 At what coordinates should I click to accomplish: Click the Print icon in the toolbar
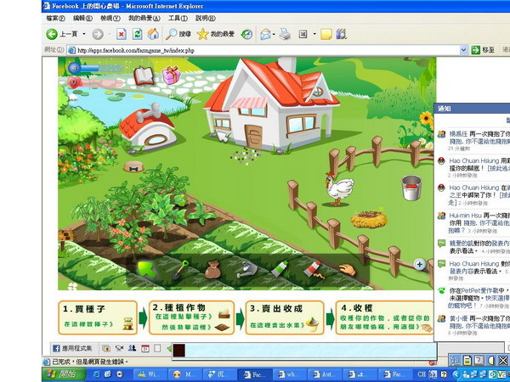[x=286, y=34]
